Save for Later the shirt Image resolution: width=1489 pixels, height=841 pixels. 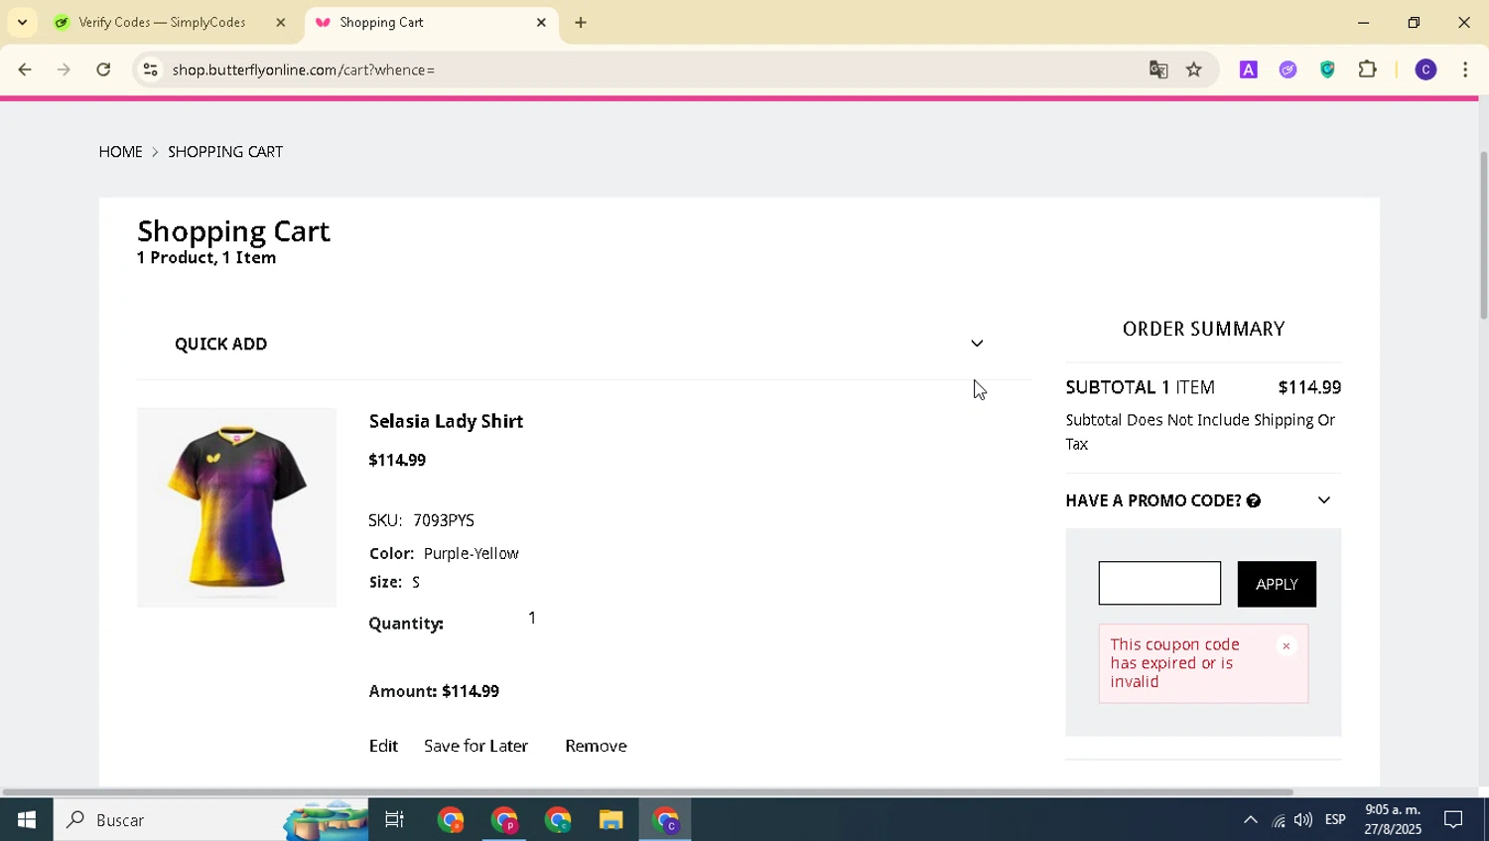(475, 746)
